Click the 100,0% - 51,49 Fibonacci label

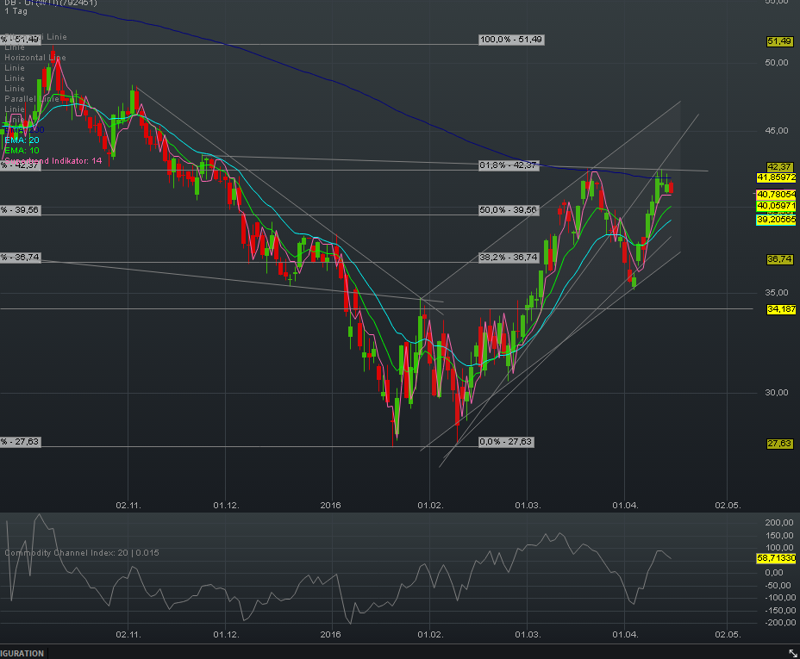point(510,39)
